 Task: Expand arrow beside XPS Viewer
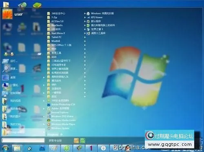coord(85,18)
